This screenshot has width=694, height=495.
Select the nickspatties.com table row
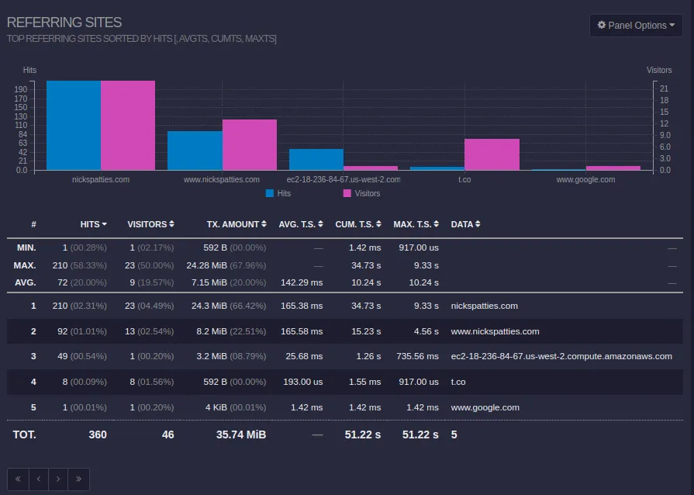pos(310,305)
